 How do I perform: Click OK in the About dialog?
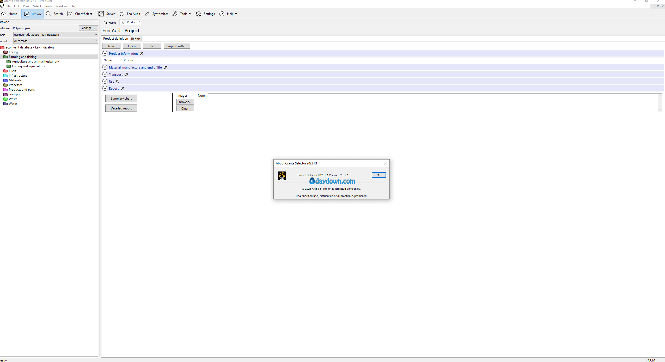click(379, 175)
